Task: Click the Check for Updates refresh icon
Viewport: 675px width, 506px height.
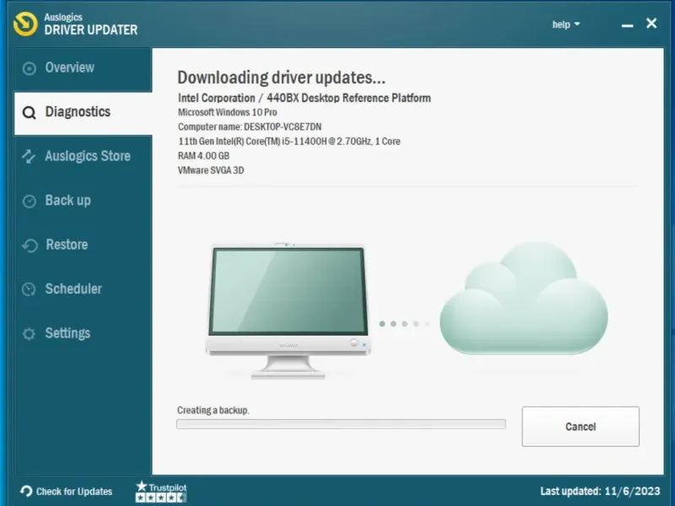Action: pyautogui.click(x=26, y=491)
